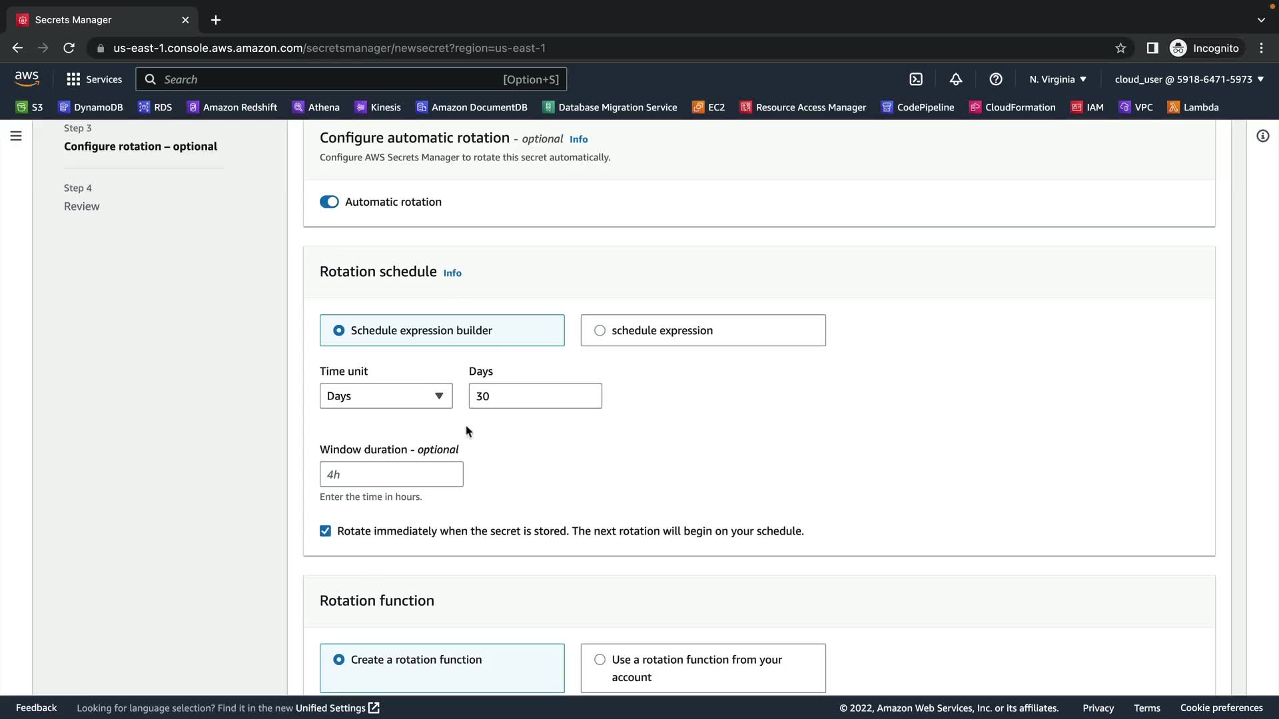Screen dimensions: 1279x719
Task: Disable the Automatic rotation toggle
Action: pos(329,202)
